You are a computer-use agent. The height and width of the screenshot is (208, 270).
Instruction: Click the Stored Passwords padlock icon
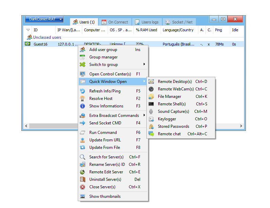pos(151,126)
